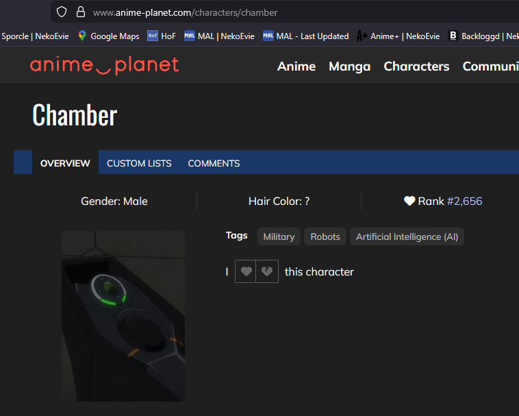This screenshot has width=519, height=416.
Task: Click the anime-planet logo
Action: [x=104, y=65]
